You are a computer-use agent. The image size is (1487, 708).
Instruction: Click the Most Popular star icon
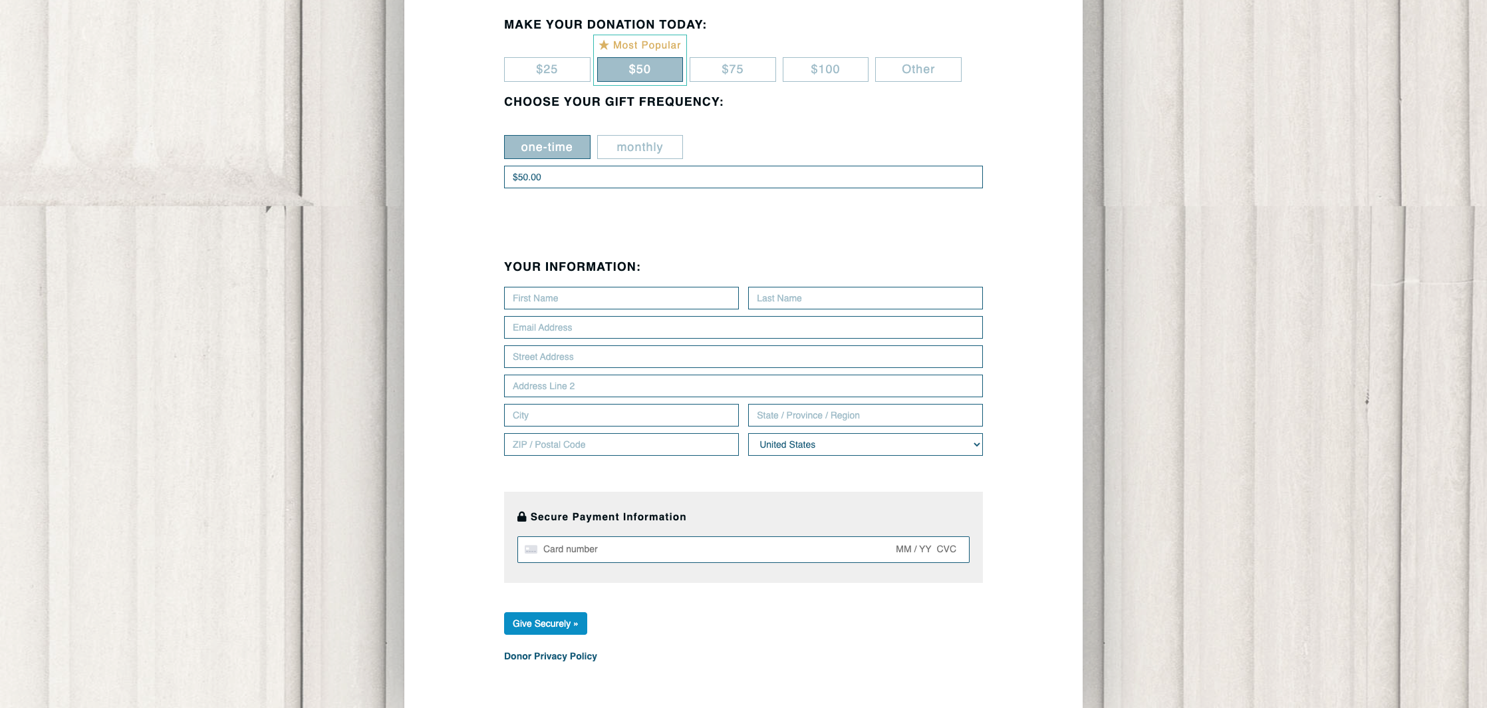pos(604,45)
